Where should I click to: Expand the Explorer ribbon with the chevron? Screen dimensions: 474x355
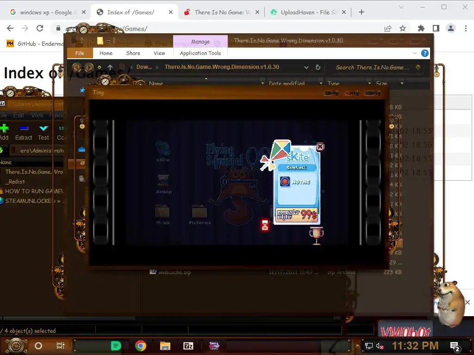[x=414, y=53]
